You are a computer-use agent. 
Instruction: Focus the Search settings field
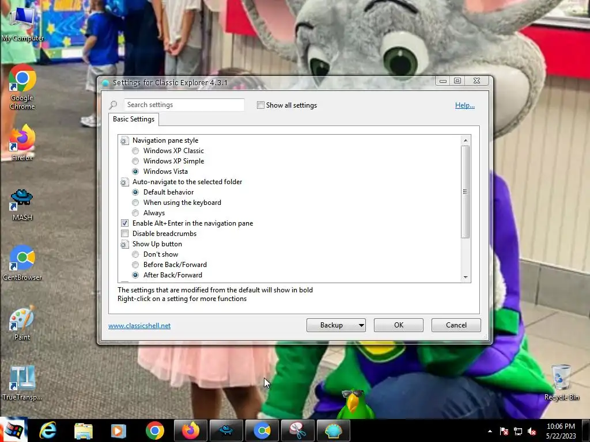(184, 105)
